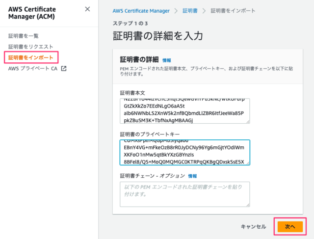Grab the resize handle of 証明書本文 field
The image size is (314, 239).
click(248, 121)
